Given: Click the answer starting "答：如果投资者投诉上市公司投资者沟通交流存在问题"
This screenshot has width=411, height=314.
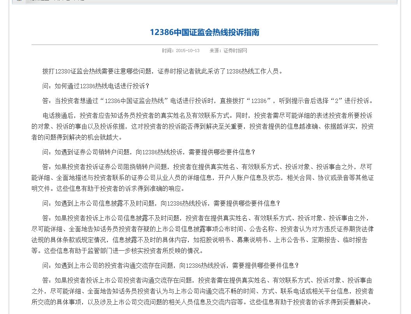Looking at the screenshot, I should [203, 291].
